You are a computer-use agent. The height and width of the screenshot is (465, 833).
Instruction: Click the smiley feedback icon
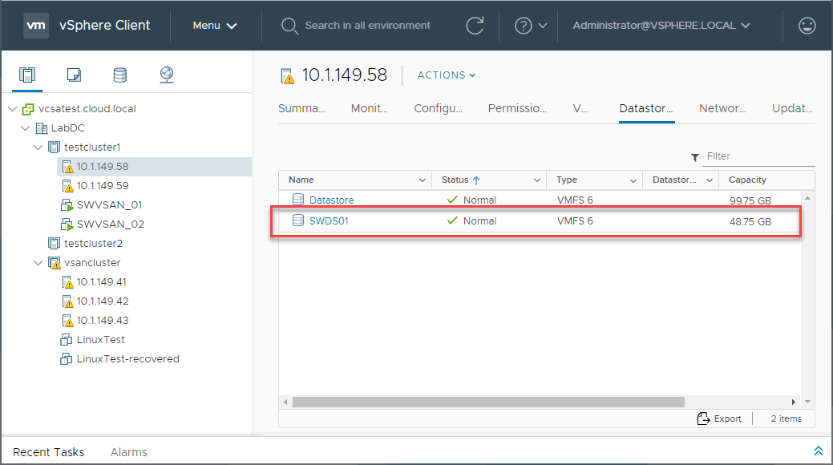point(807,26)
